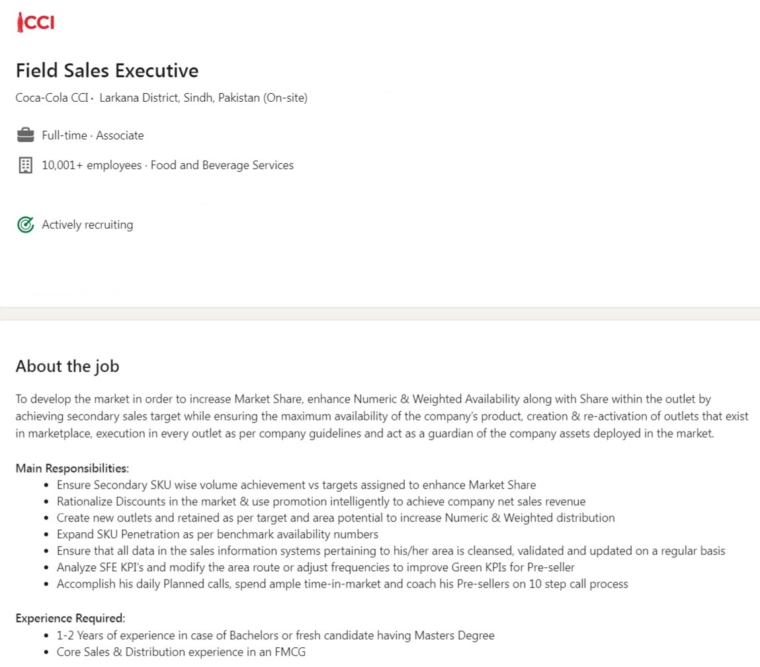Image resolution: width=760 pixels, height=667 pixels.
Task: Click the Experience Required heading
Action: click(x=70, y=619)
